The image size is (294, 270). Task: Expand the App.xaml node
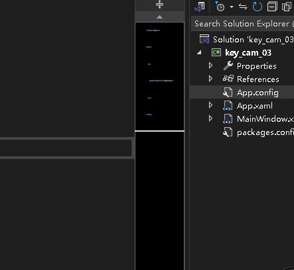[x=210, y=105]
